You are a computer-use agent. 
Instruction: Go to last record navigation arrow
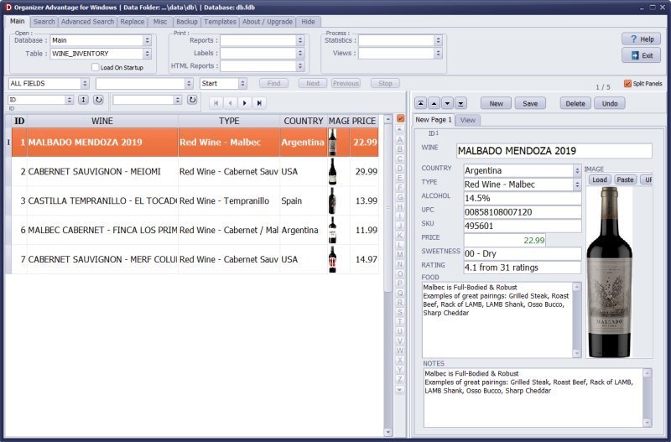[x=259, y=103]
